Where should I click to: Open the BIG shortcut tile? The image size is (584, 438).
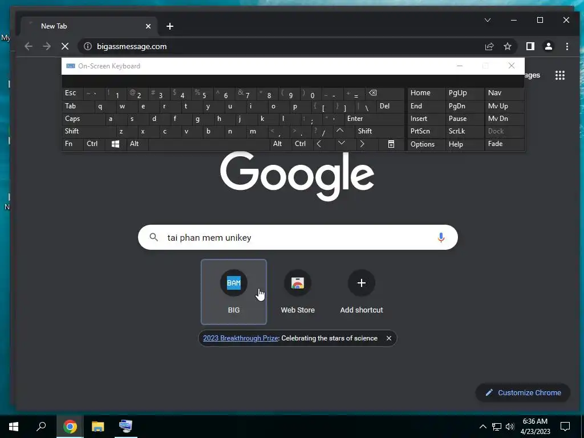tap(233, 292)
